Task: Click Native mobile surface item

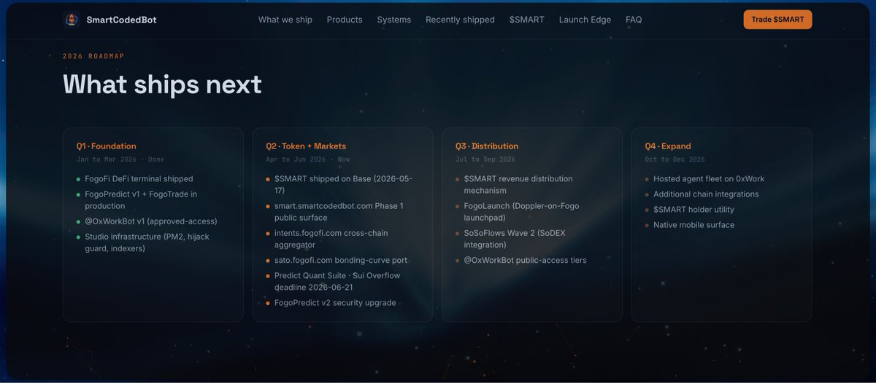Action: tap(693, 225)
